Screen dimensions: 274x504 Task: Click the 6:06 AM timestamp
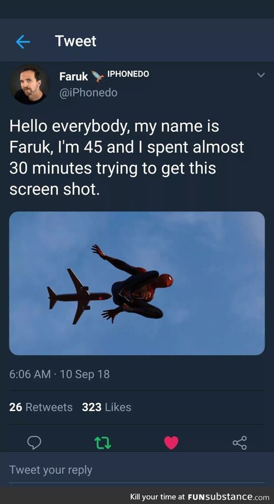tap(30, 374)
